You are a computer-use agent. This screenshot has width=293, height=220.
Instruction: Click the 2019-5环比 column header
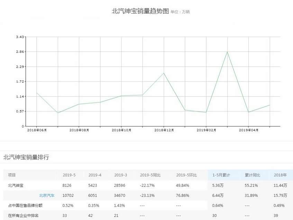[x=186, y=175]
